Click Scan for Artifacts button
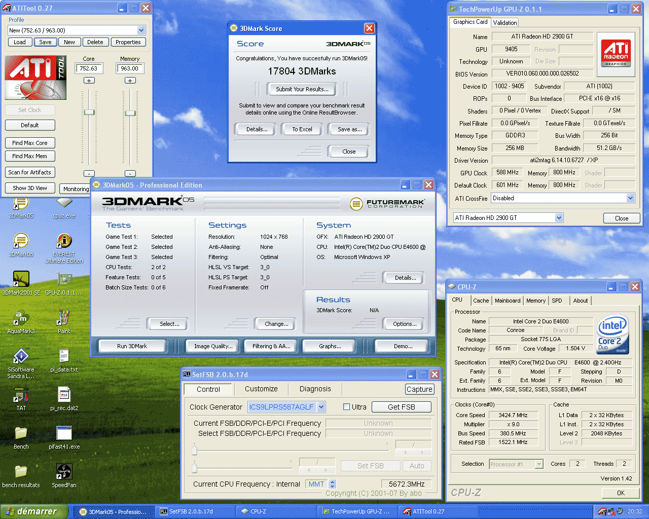 pyautogui.click(x=30, y=172)
